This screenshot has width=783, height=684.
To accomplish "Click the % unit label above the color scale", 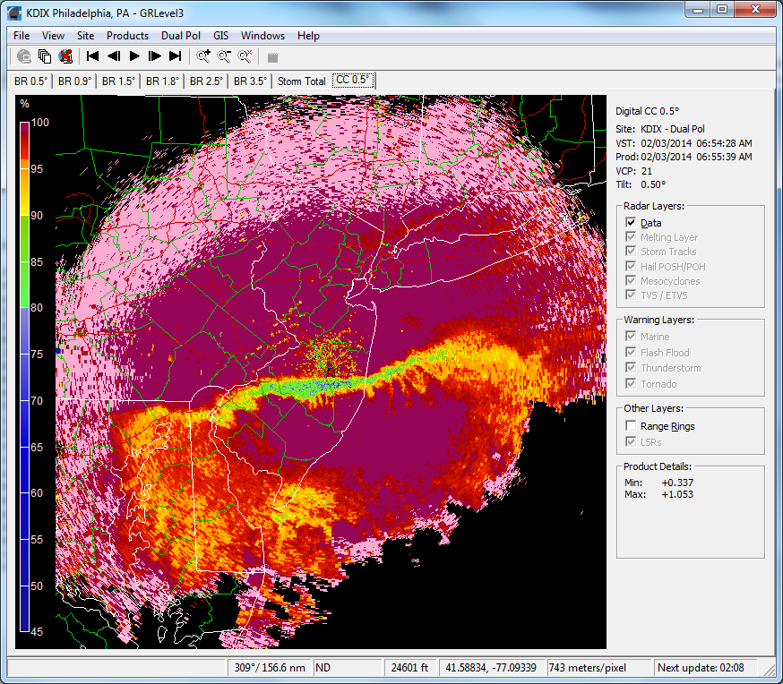I will click(24, 104).
